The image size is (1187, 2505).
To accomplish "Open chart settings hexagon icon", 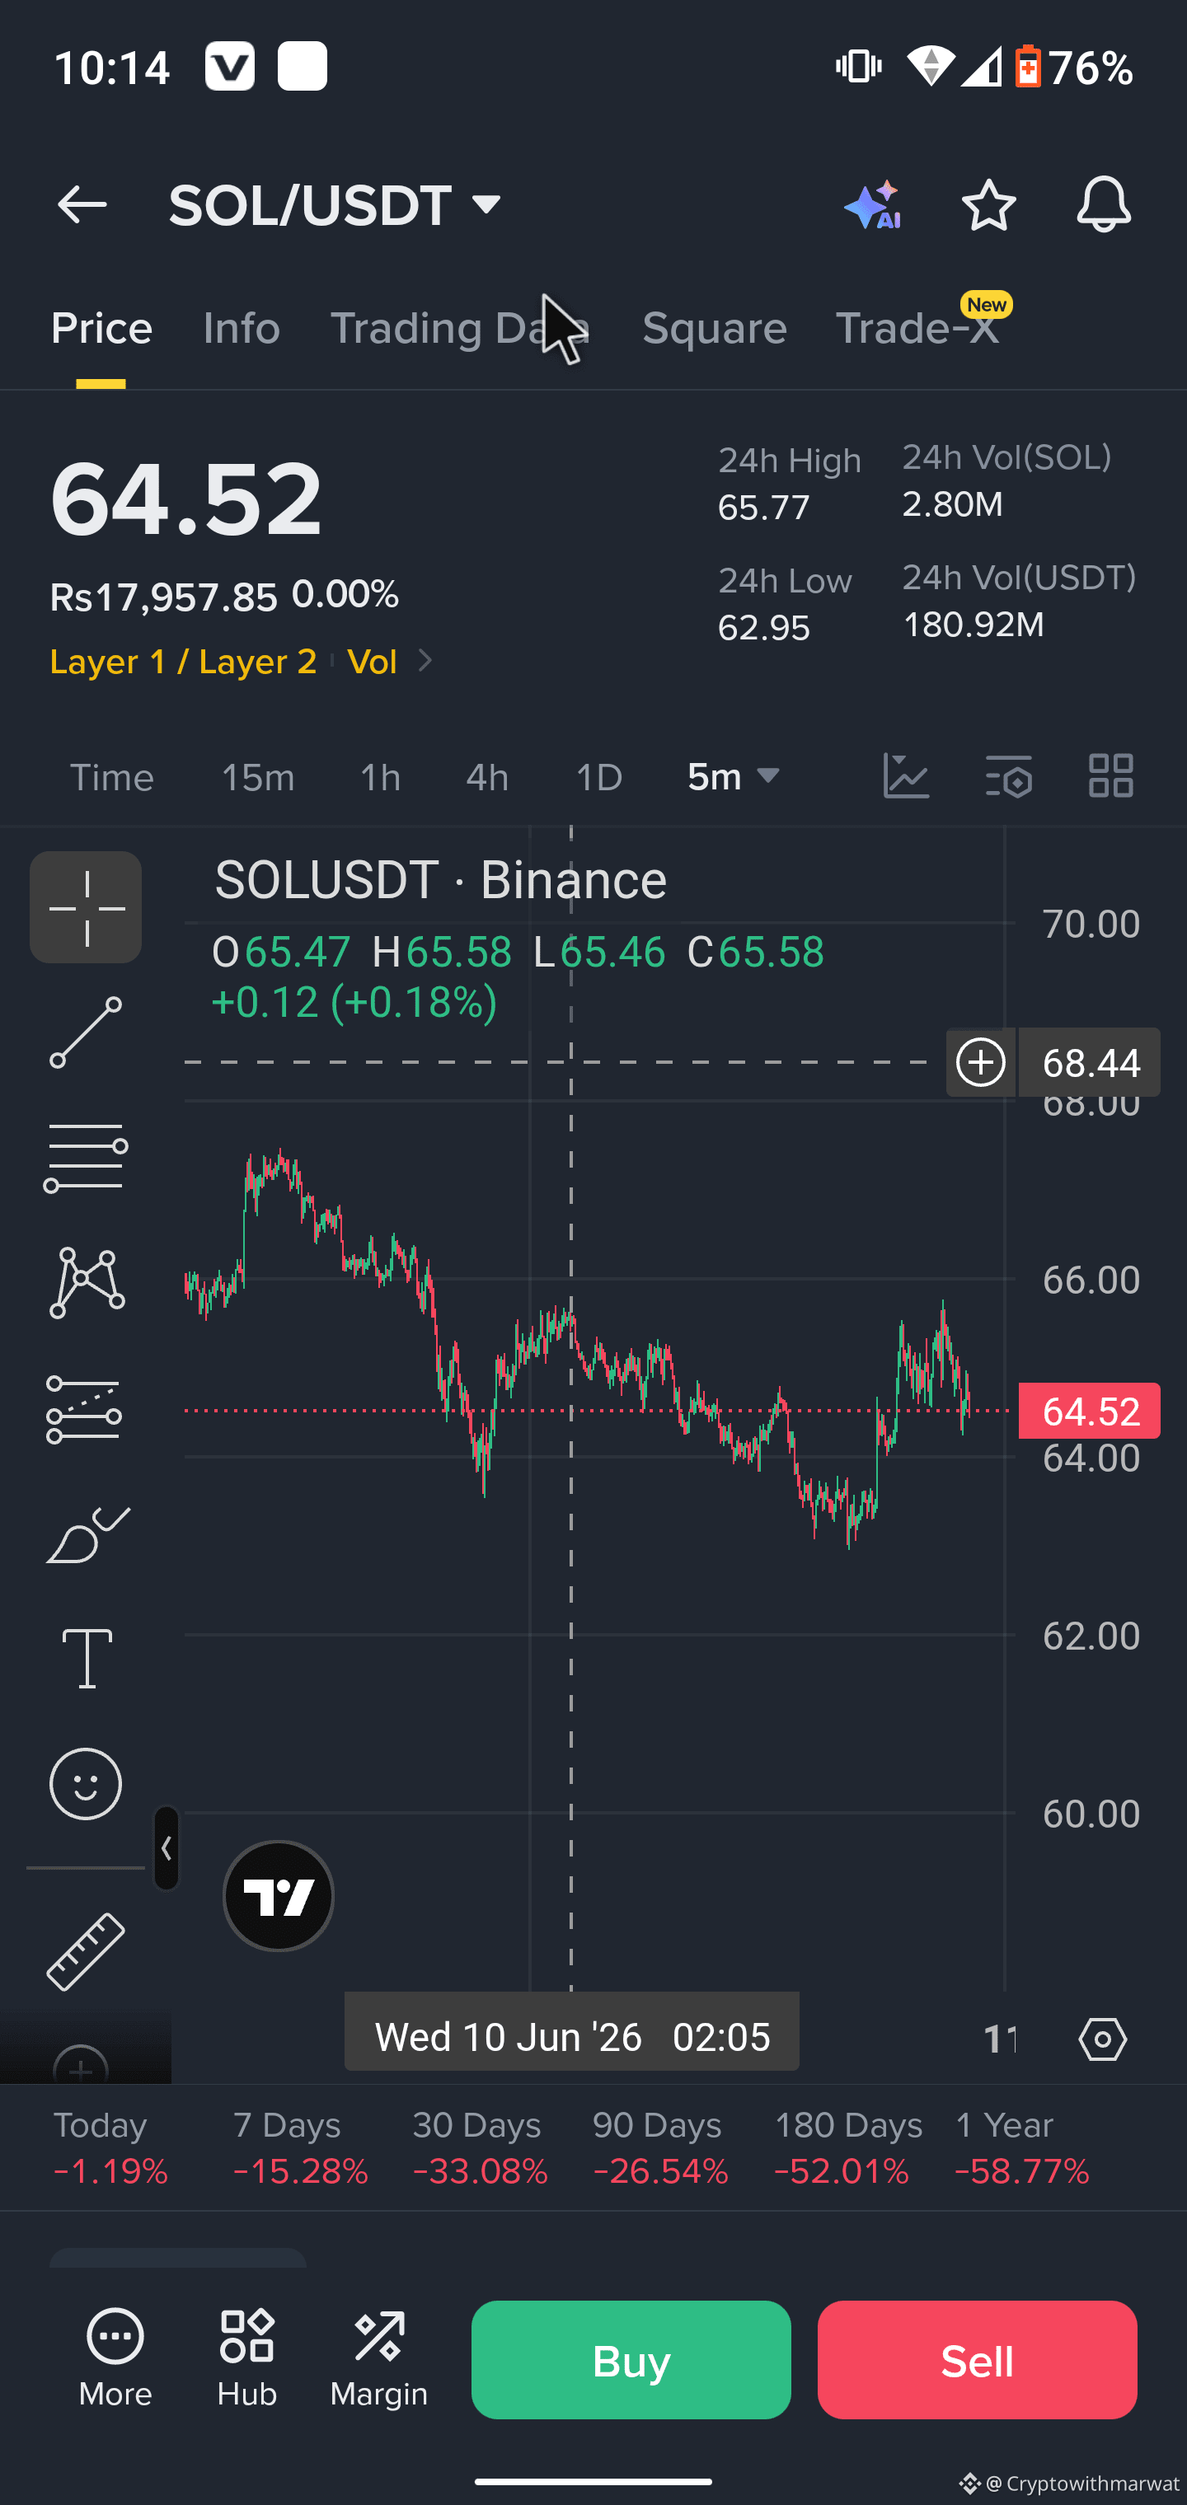I will coord(1102,2039).
